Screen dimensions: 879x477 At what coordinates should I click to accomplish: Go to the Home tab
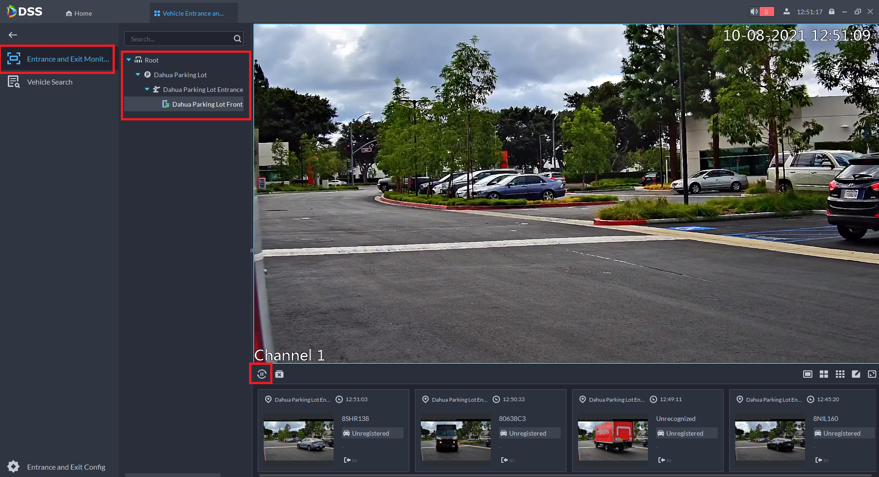[79, 13]
